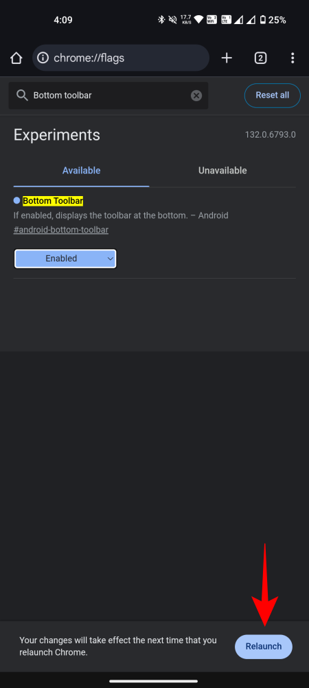Tap the home icon in Chrome toolbar
The width and height of the screenshot is (309, 688).
point(16,58)
